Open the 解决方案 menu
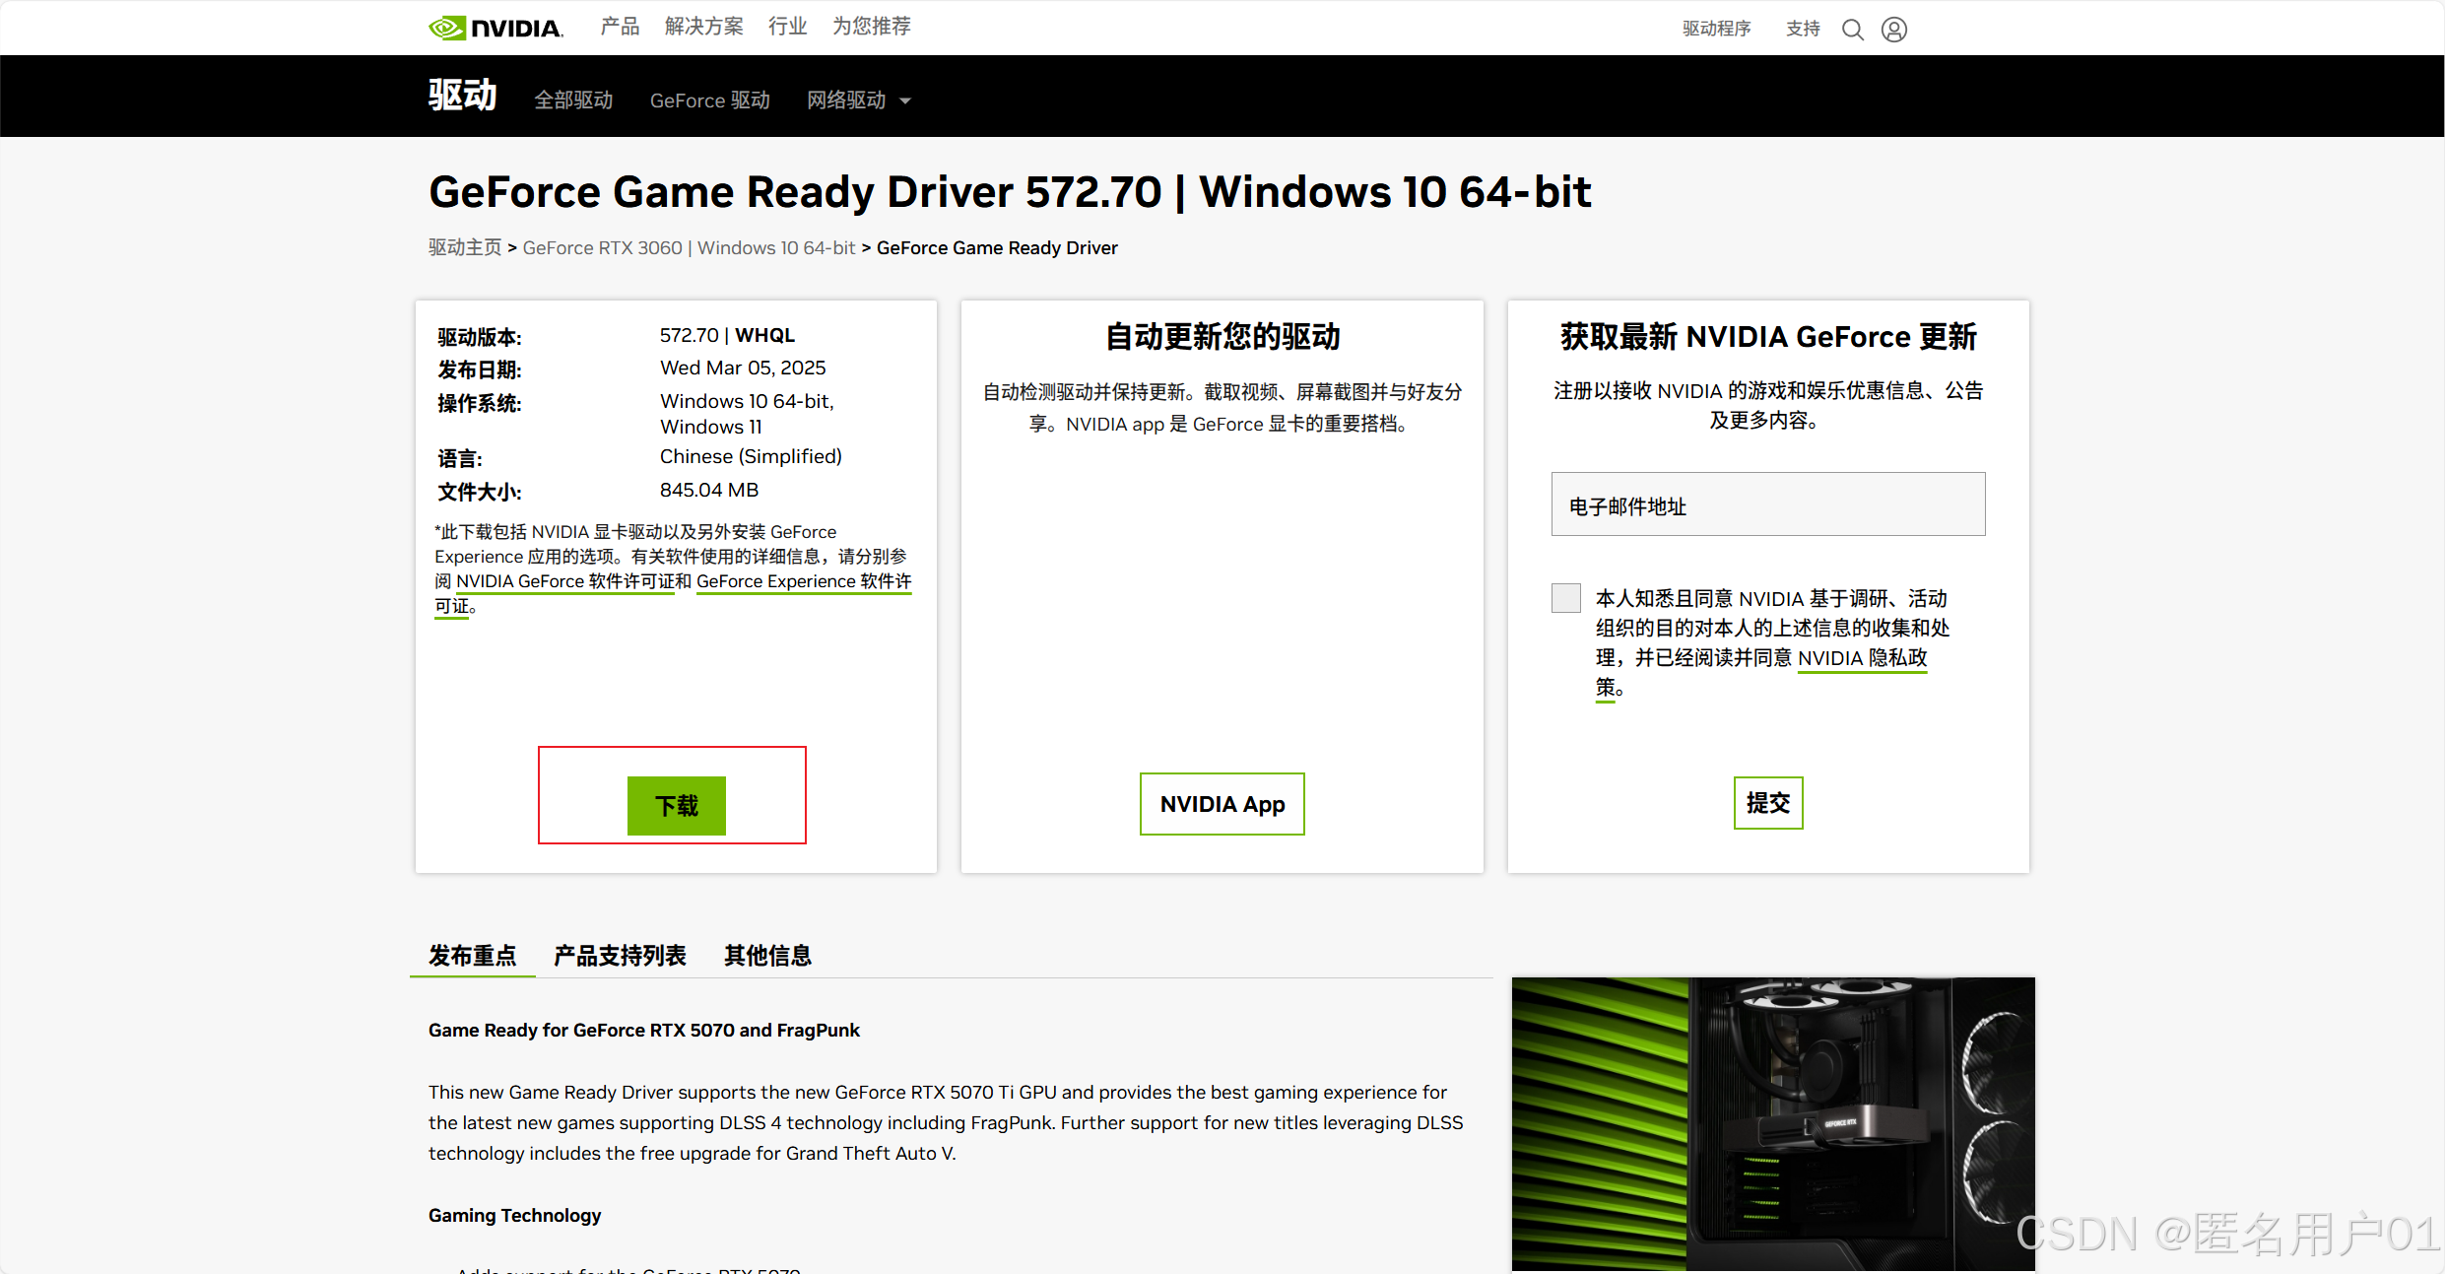 [703, 27]
